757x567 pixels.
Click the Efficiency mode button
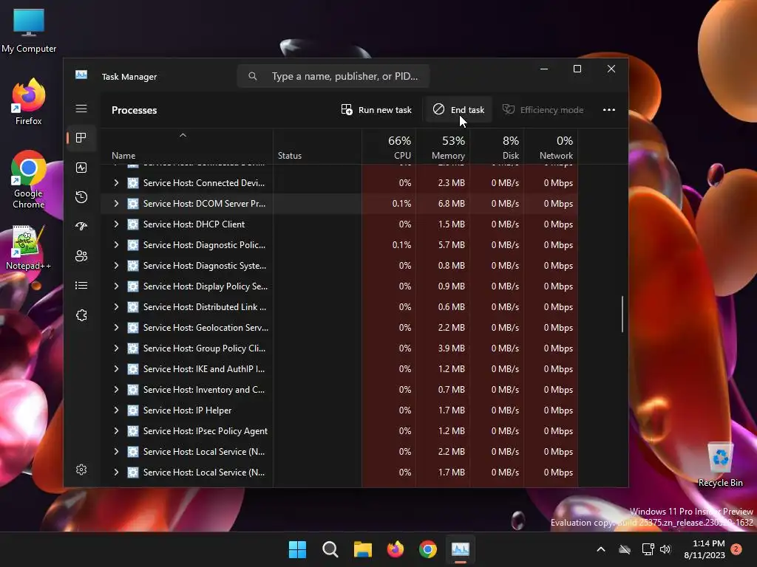click(543, 110)
